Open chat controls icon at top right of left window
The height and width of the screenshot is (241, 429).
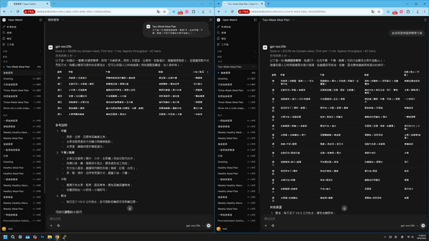click(x=210, y=20)
